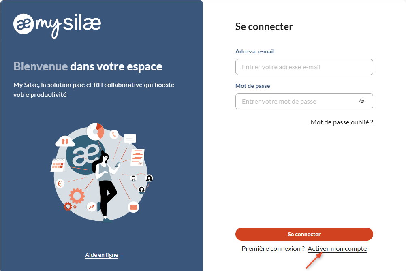Click the envelope mail icon
Screen dimensions: 406x271
point(133,207)
